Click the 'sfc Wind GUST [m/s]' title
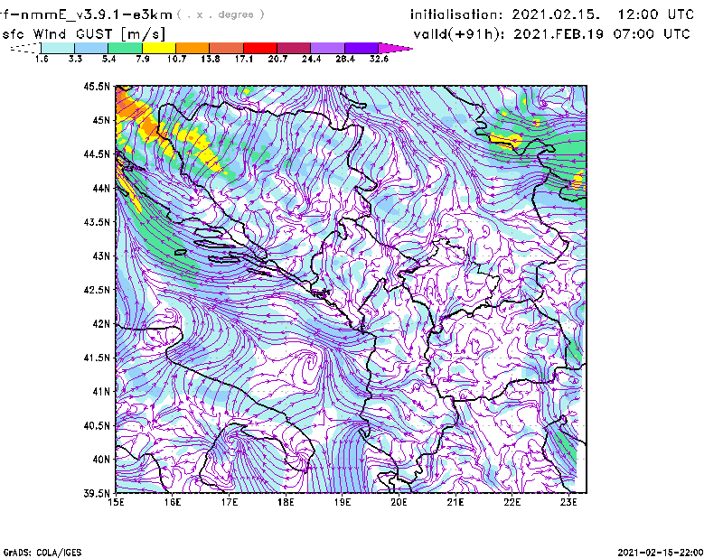The height and width of the screenshot is (558, 723). 83,34
